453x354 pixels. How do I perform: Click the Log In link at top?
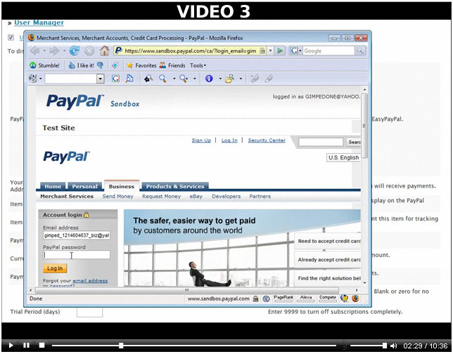pos(229,140)
